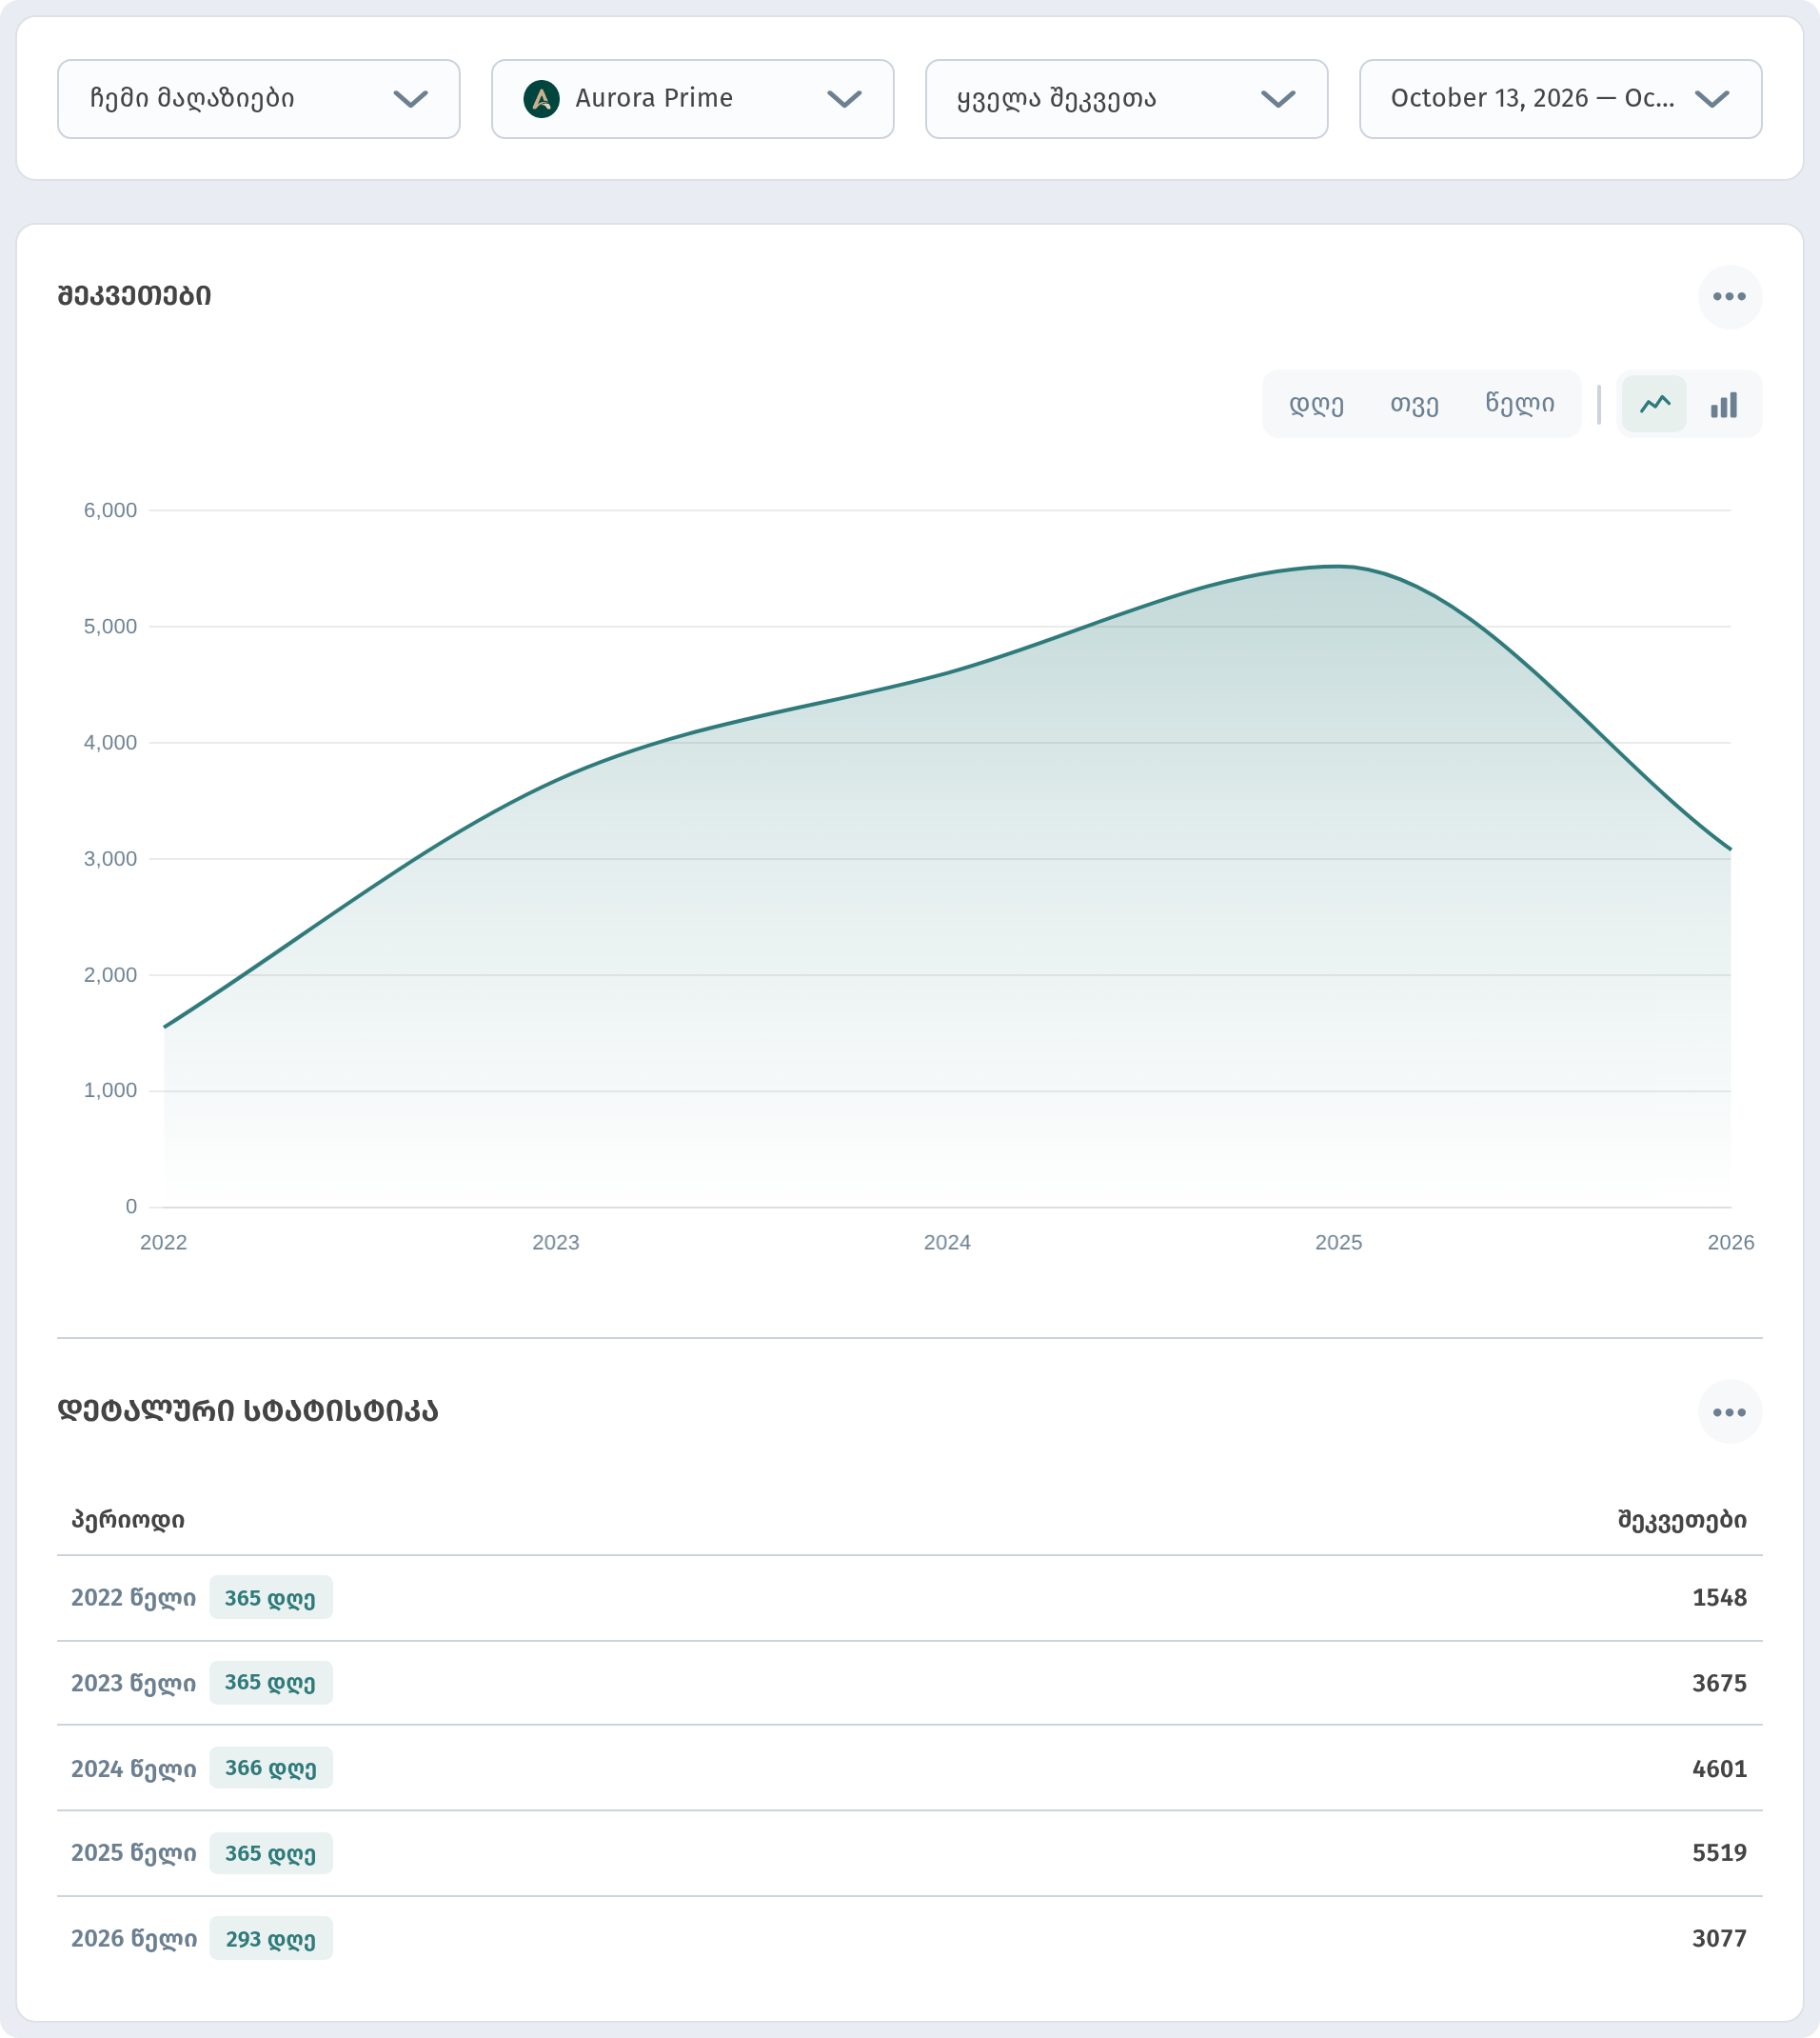Click the 365 დღე badge for 2023
Viewport: 1820px width, 2038px height.
point(270,1682)
